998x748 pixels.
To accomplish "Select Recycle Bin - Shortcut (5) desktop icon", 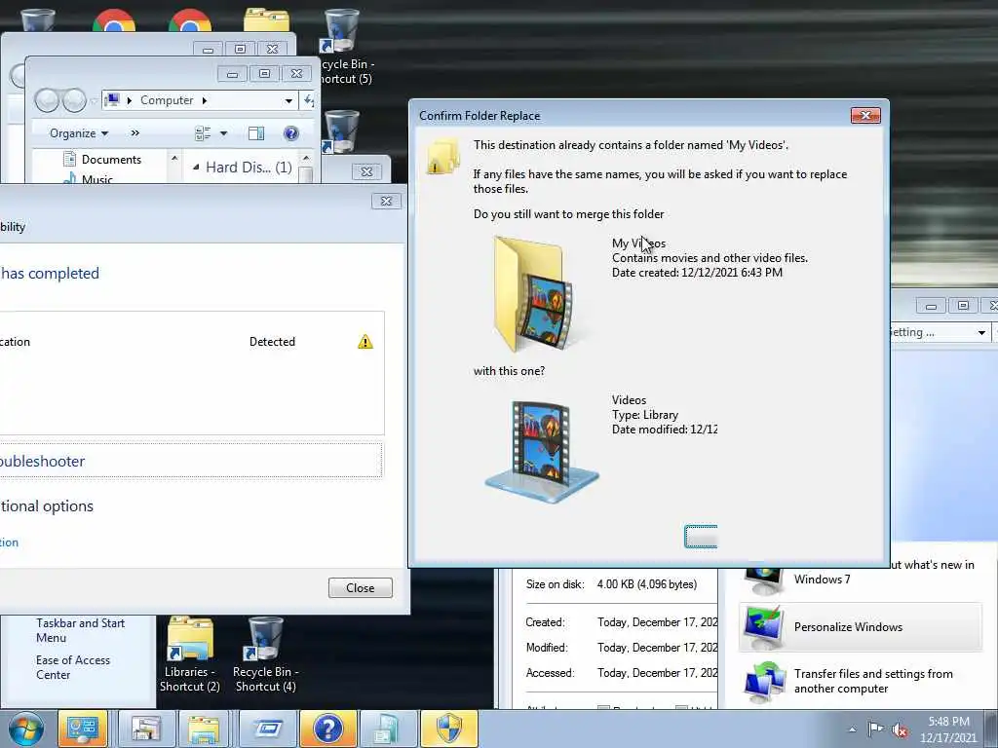I will tap(344, 48).
